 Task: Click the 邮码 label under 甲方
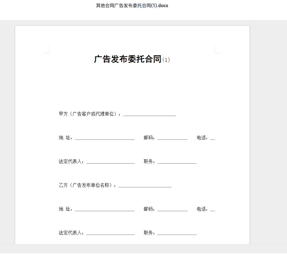pos(149,138)
